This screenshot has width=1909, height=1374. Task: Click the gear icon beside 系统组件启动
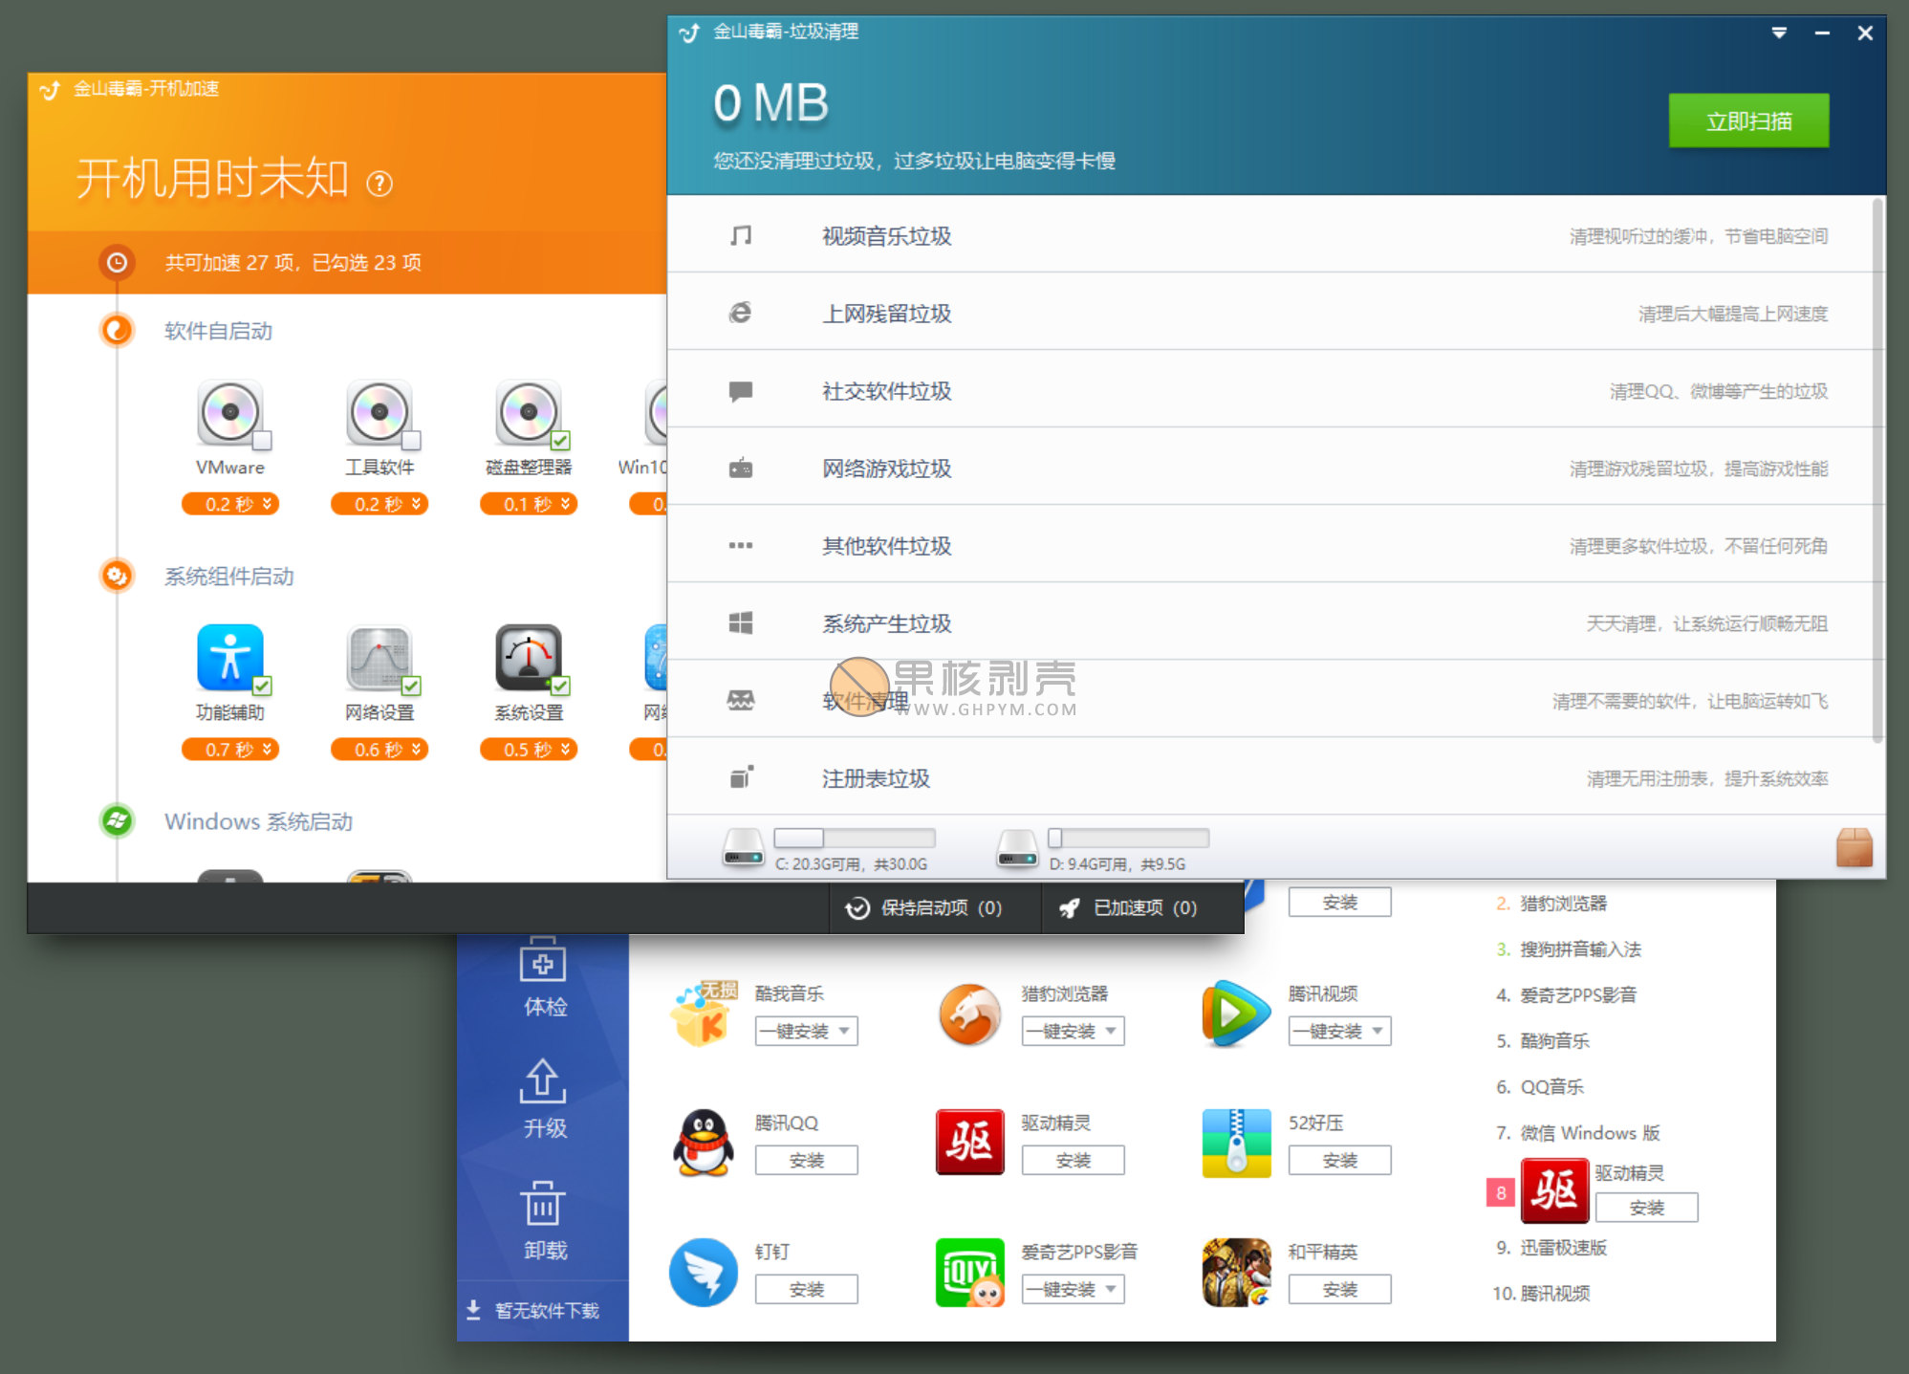point(117,576)
